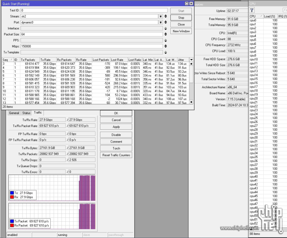This screenshot has height=238, width=287.
Task: Click the Comment button
Action: (x=116, y=142)
